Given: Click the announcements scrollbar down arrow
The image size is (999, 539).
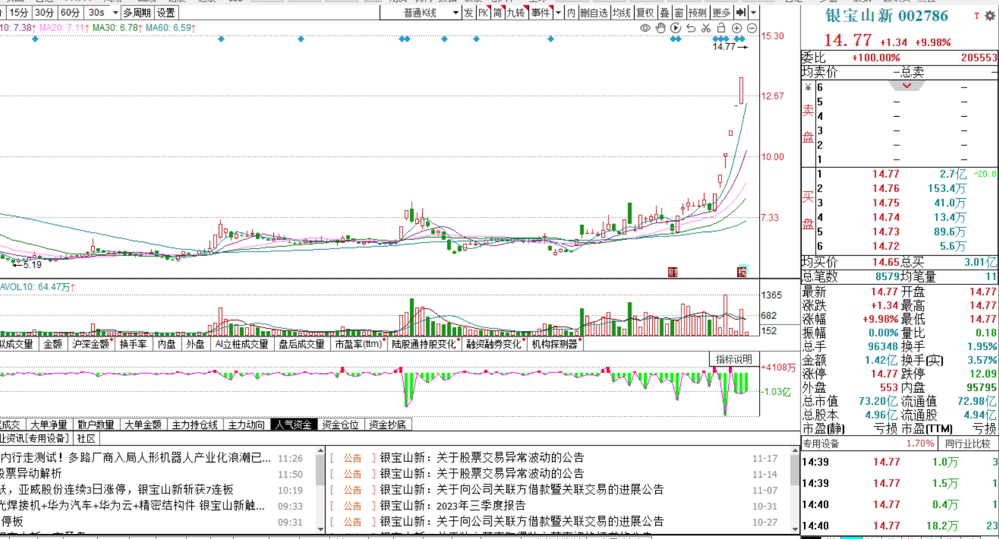Looking at the screenshot, I should [x=794, y=529].
